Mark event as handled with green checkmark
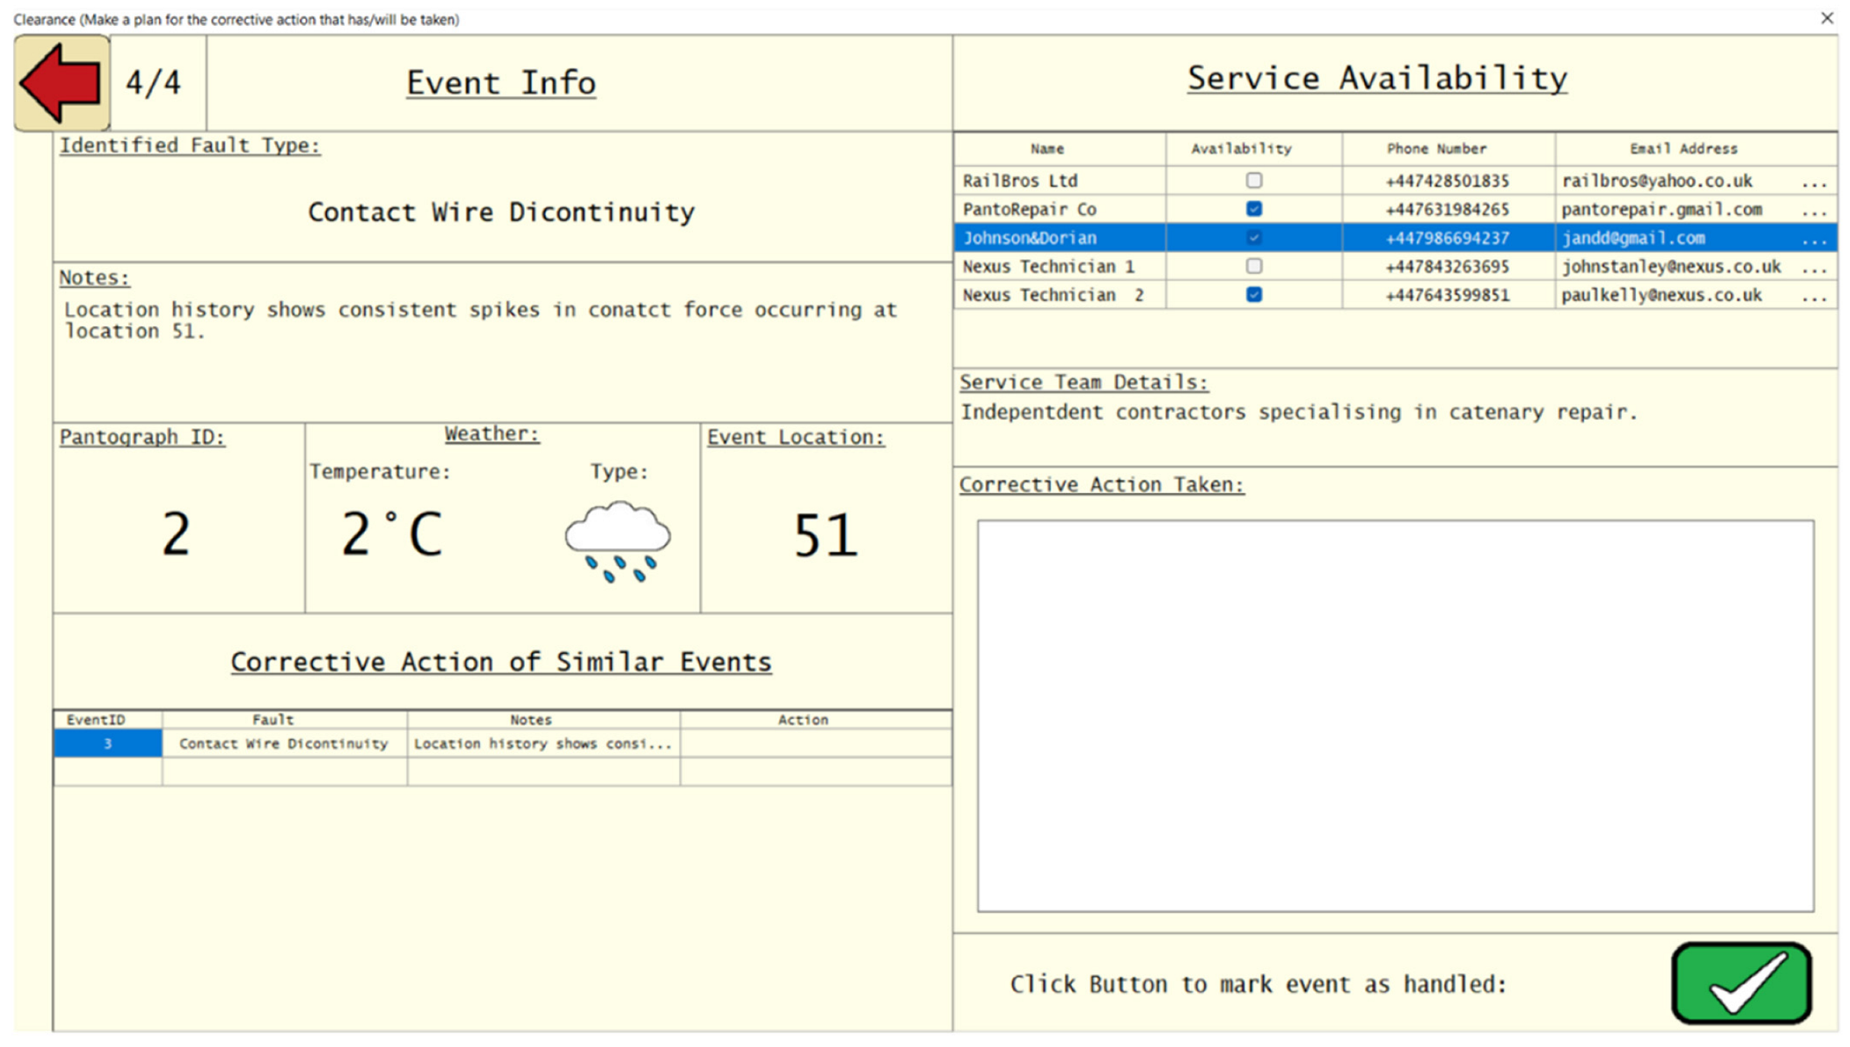1850x1047 pixels. tap(1740, 983)
